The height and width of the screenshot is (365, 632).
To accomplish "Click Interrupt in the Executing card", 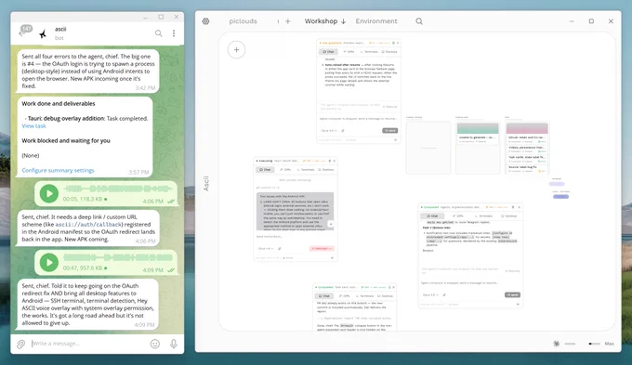I will 322,248.
